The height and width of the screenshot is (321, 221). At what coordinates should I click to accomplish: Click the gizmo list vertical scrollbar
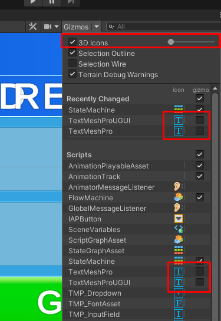click(215, 207)
